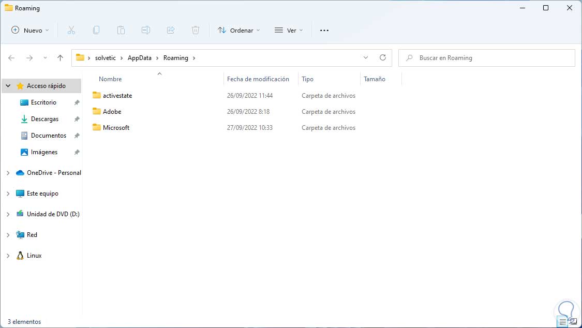
Task: Select Escritorio in quick access
Action: point(43,102)
